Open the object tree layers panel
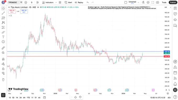This screenshot has width=178, height=100. (175, 20)
